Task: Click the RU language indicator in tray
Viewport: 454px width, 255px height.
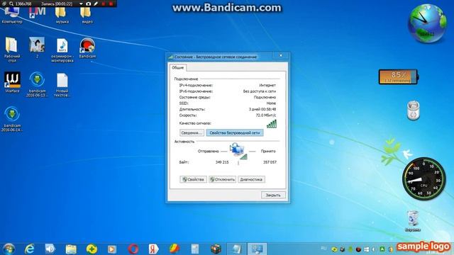Action: pos(323,249)
